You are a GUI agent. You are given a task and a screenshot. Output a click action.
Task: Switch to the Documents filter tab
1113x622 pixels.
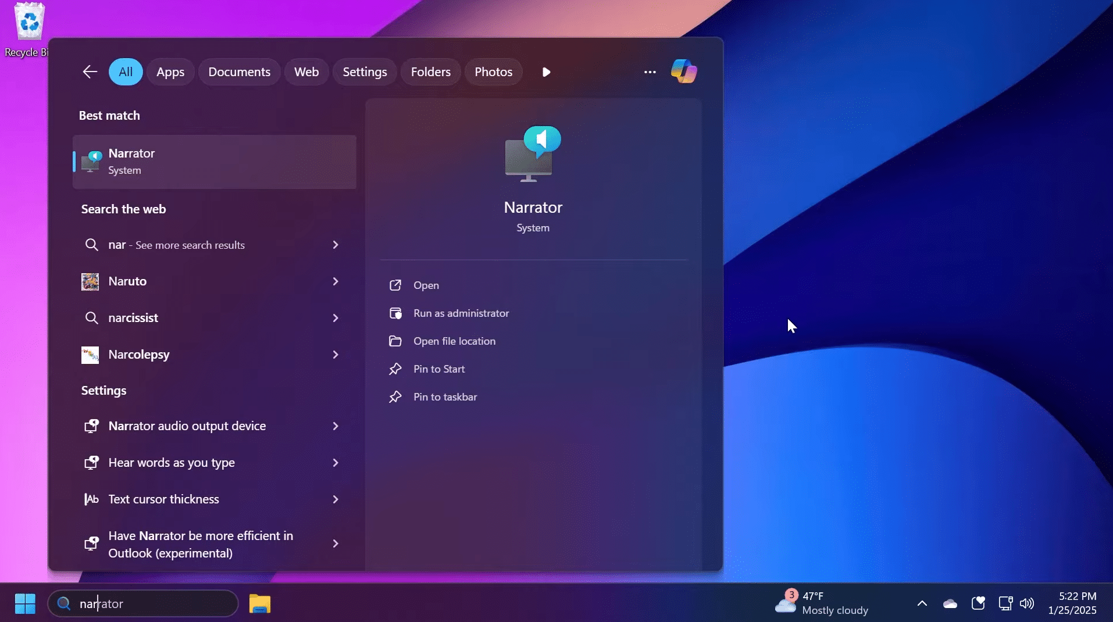240,72
